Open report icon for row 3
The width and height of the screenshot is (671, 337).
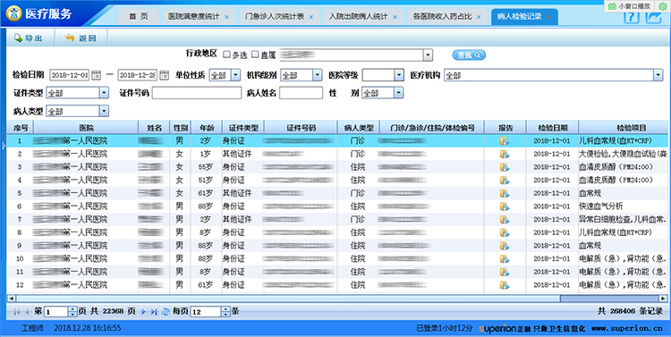coord(505,167)
